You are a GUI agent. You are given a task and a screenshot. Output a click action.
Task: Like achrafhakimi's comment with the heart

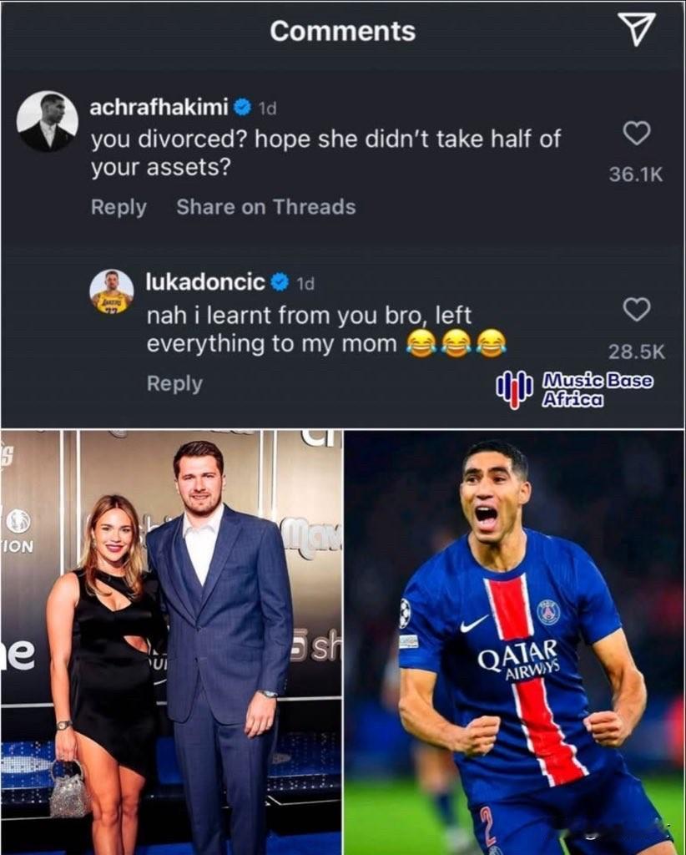point(636,133)
